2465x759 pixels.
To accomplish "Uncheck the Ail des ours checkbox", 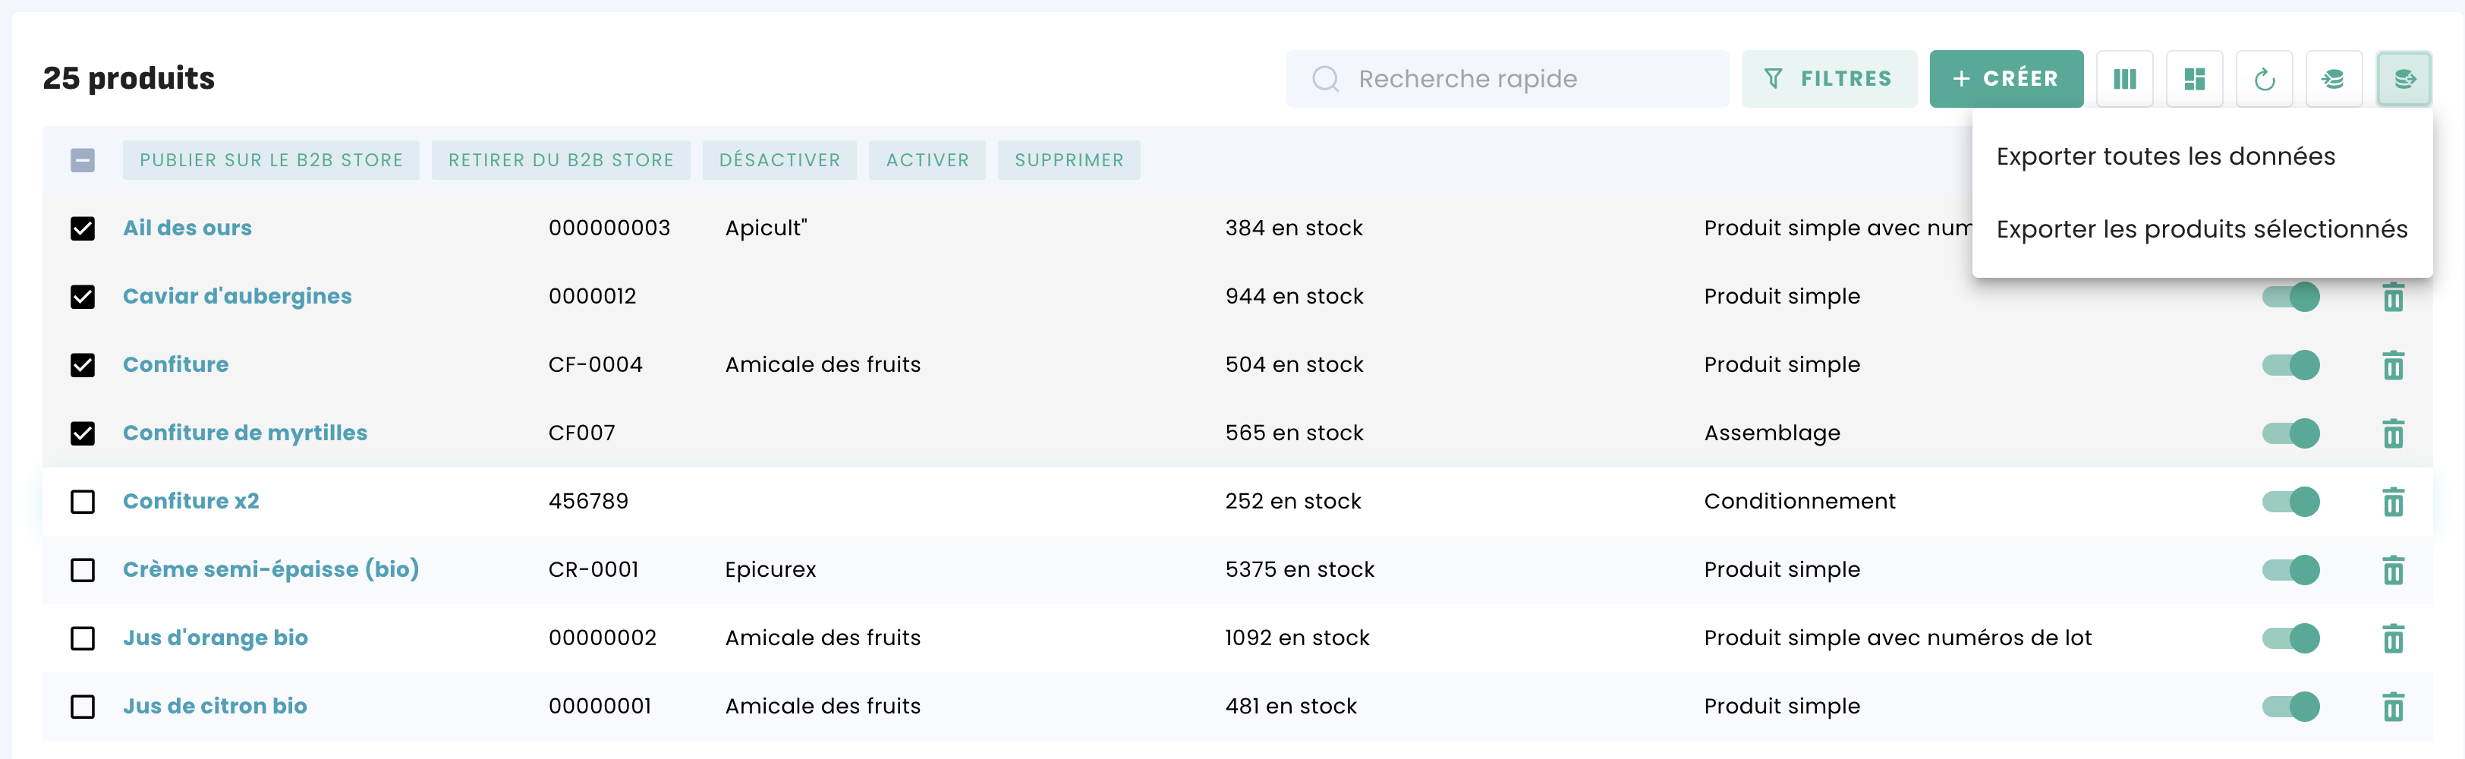I will pos(83,228).
